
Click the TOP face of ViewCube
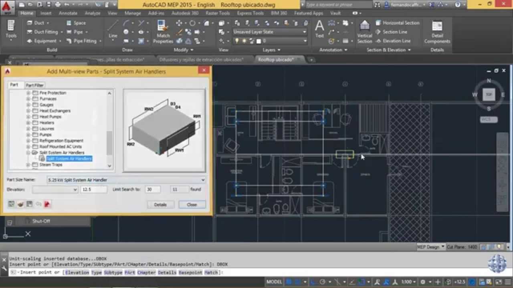pos(489,95)
